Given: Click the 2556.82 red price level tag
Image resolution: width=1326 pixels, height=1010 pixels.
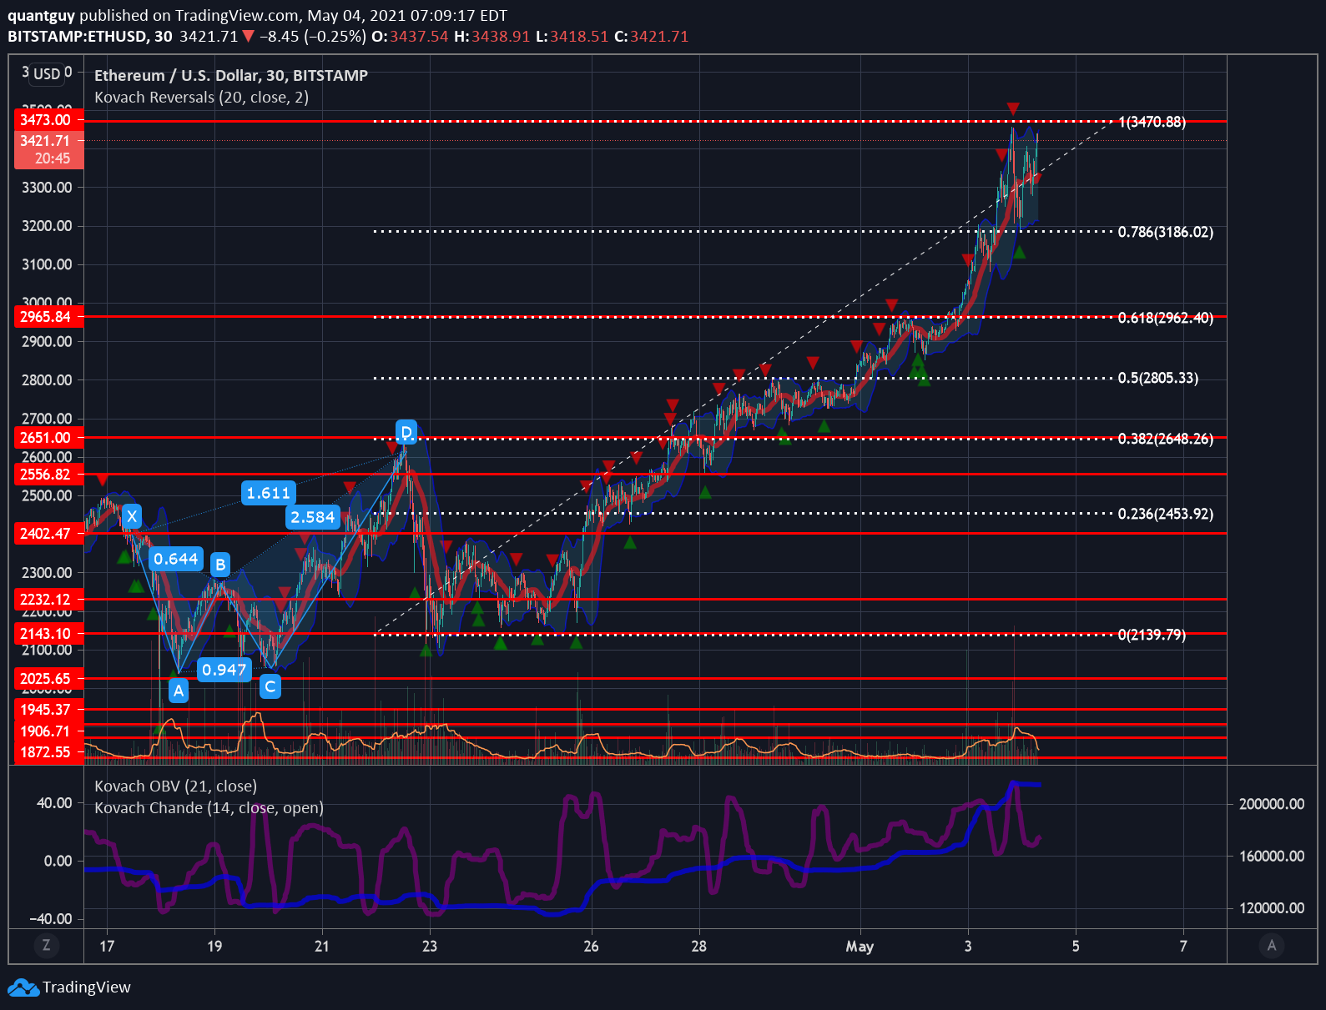Looking at the screenshot, I should [48, 474].
